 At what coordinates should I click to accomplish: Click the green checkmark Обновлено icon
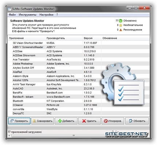[120, 21]
